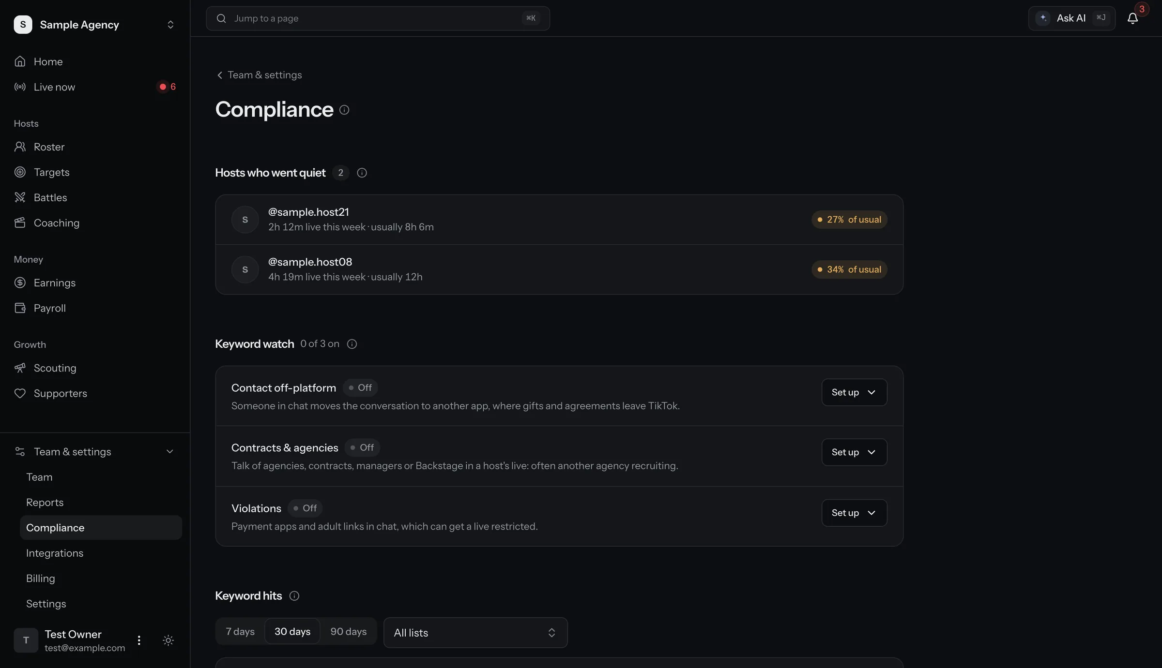Click the Payroll wallet icon
This screenshot has width=1162, height=668.
pyautogui.click(x=20, y=308)
